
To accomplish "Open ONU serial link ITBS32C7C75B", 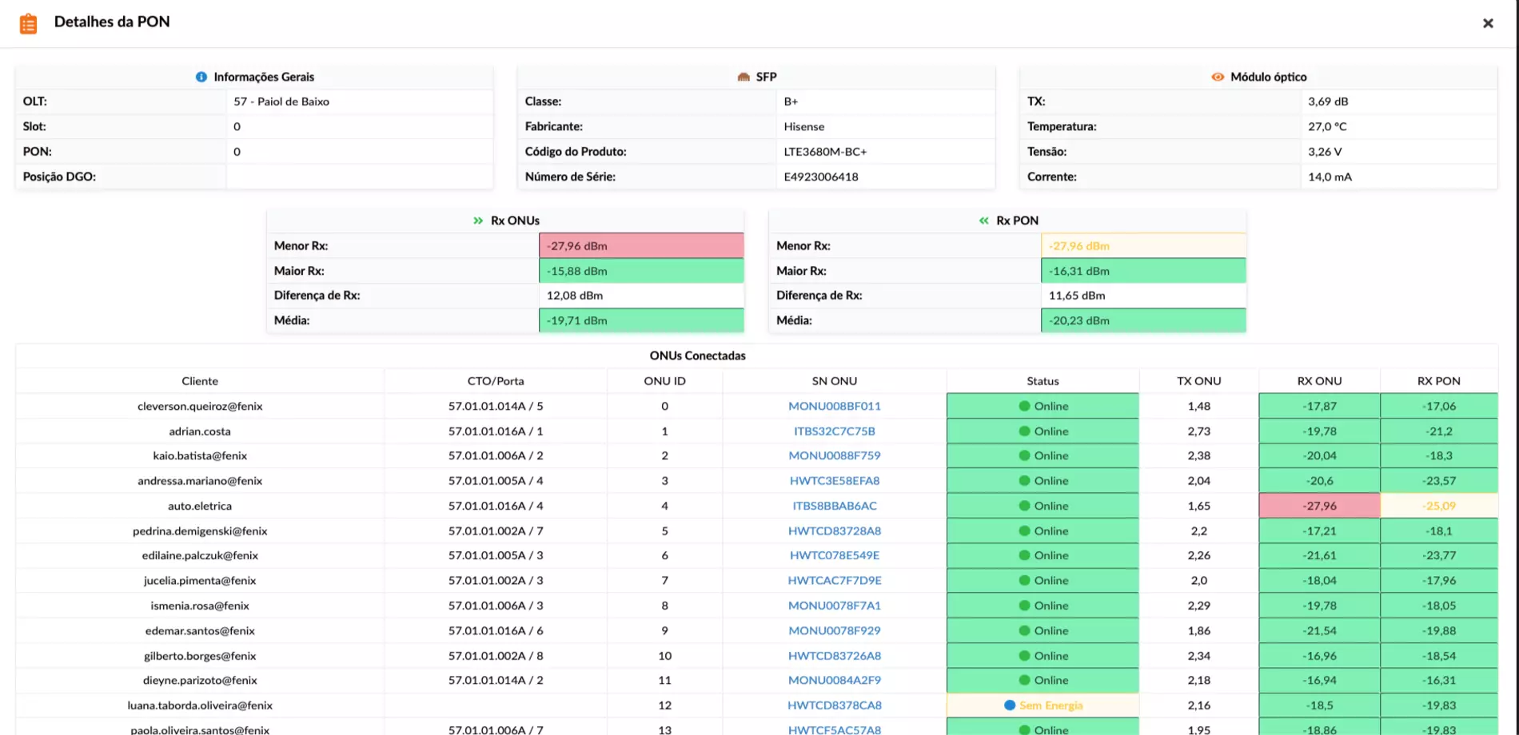I will coord(835,431).
